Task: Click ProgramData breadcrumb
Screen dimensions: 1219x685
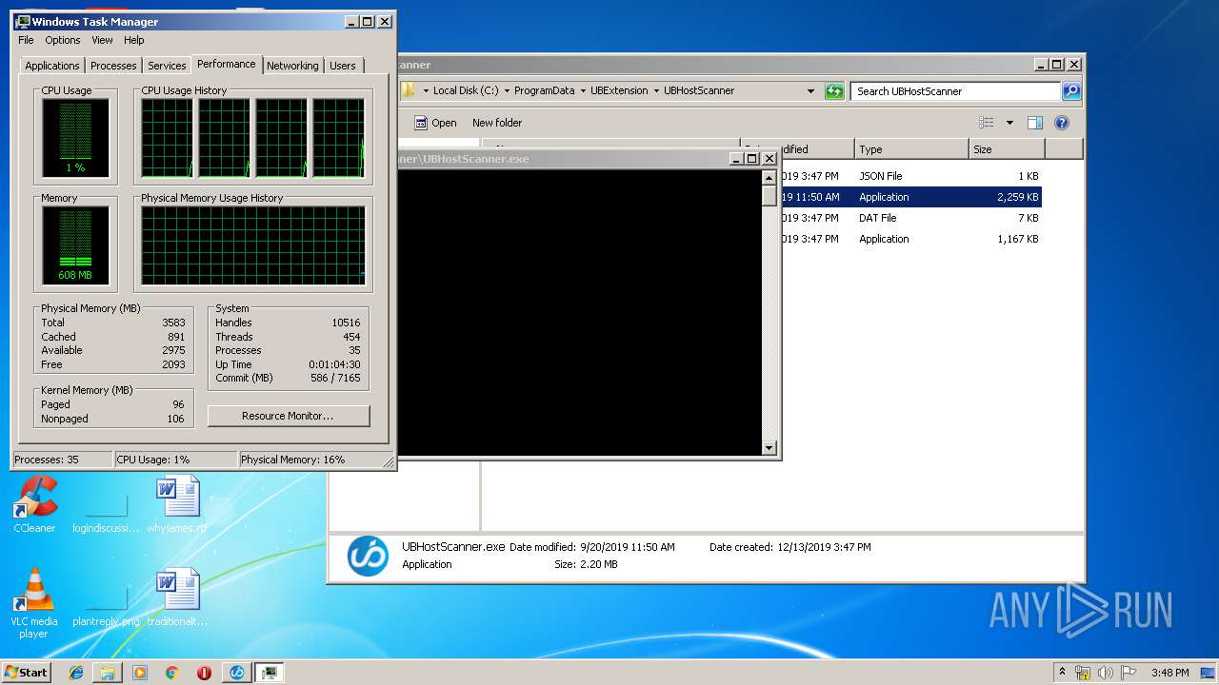Action: 544,91
